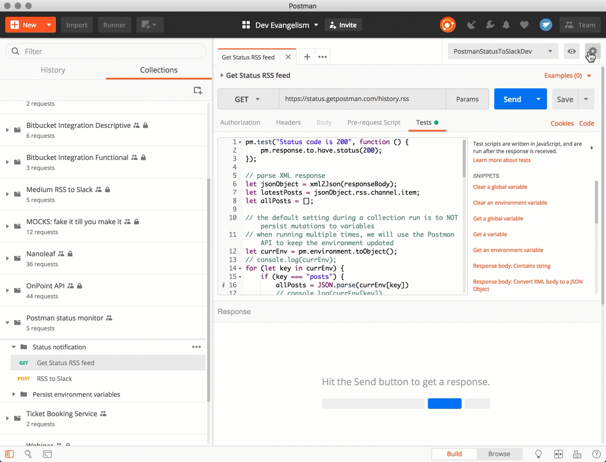
Task: Open the Send button dropdown arrow
Action: [539, 99]
